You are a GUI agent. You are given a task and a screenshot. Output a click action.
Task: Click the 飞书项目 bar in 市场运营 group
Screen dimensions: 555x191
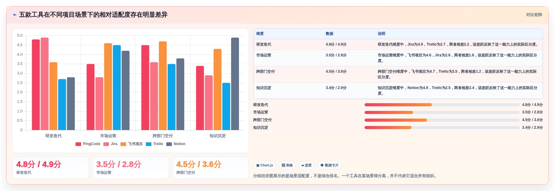108,87
